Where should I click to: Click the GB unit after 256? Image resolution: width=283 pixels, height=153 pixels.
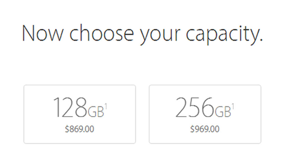click(223, 112)
